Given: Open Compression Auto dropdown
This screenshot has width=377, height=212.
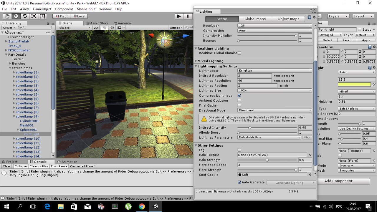Looking at the screenshot, I should pyautogui.click(x=275, y=31).
